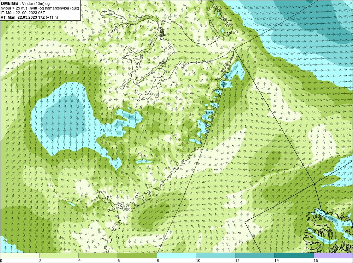Click the legend scale value 4
353x263 pixels.
click(x=79, y=261)
